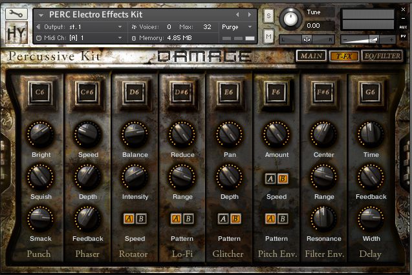This screenshot has width=412, height=275.
Task: Select Pitch Env Speed option B
Action: (283, 179)
